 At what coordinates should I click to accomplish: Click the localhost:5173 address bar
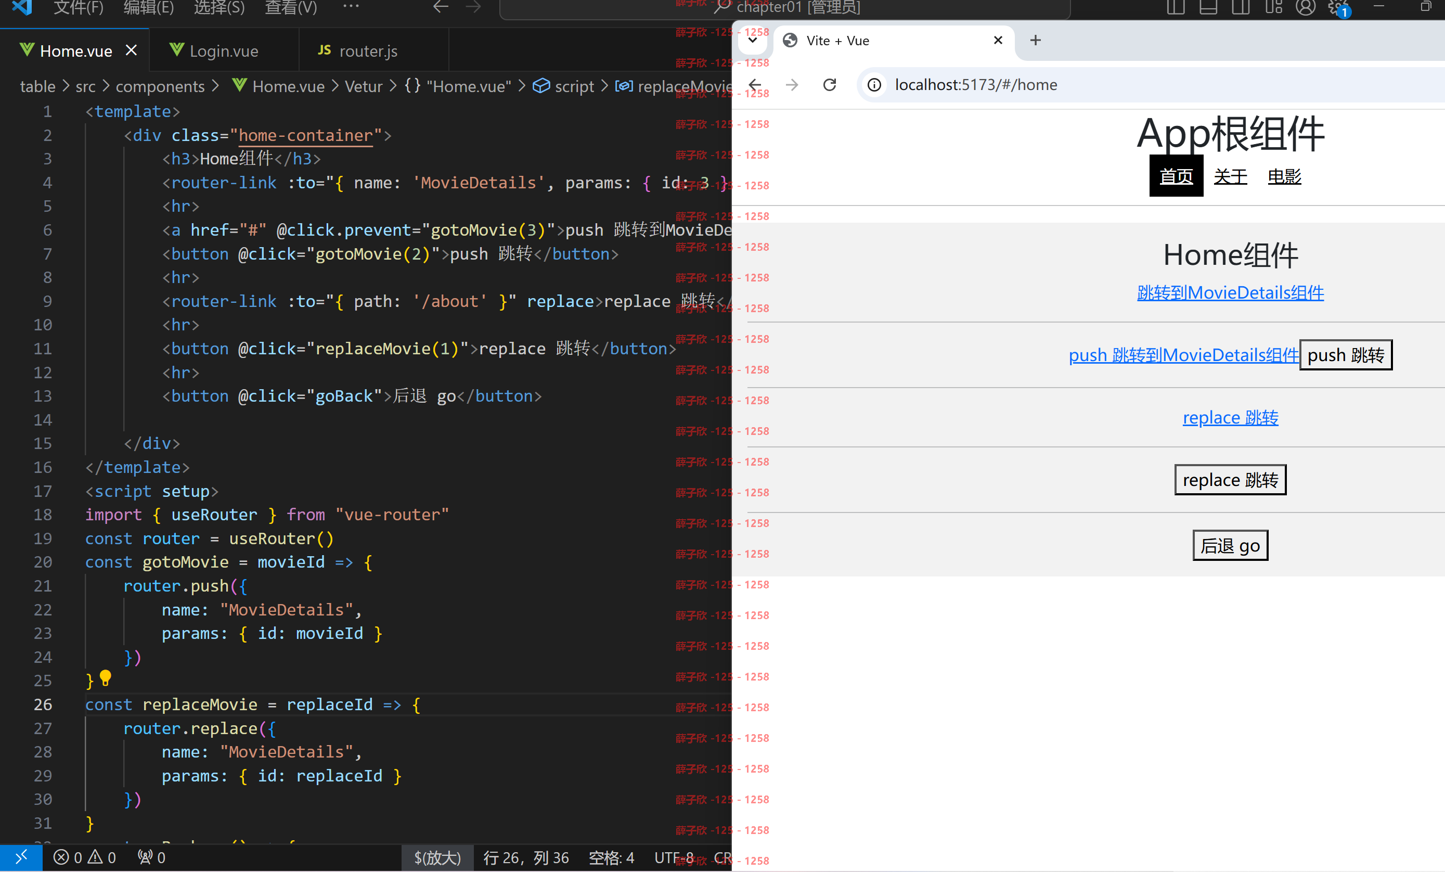click(1150, 85)
